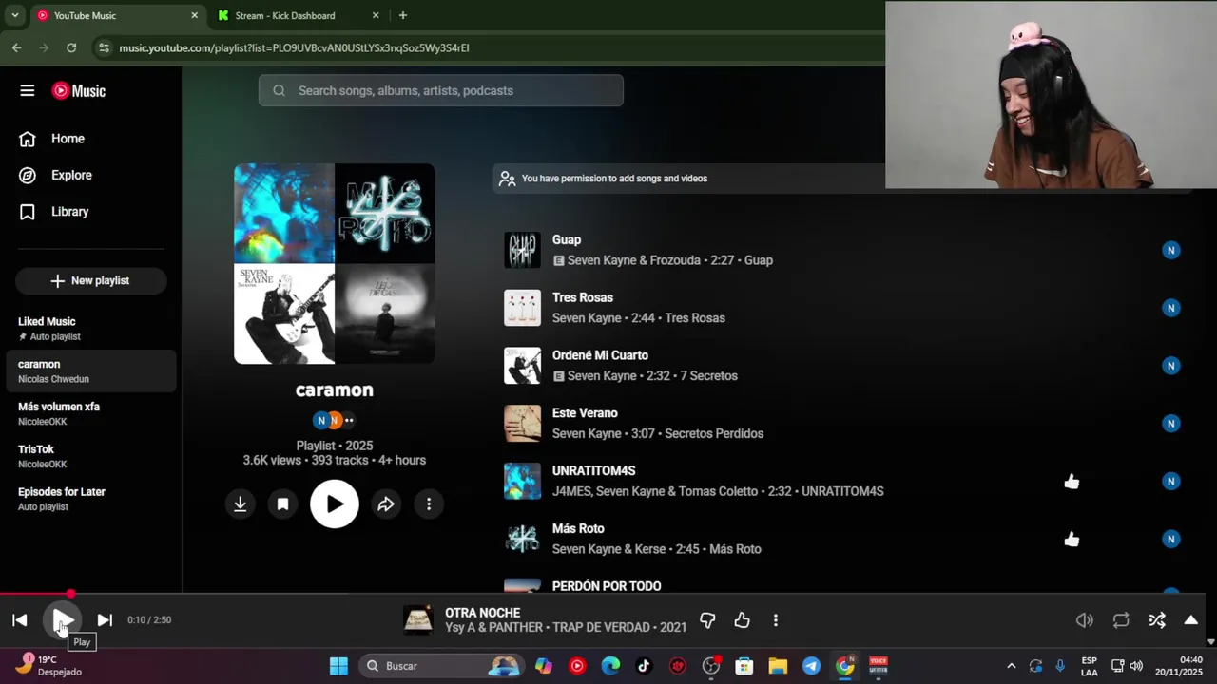This screenshot has height=684, width=1217.
Task: Open the Windows Start menu
Action: coord(338,666)
